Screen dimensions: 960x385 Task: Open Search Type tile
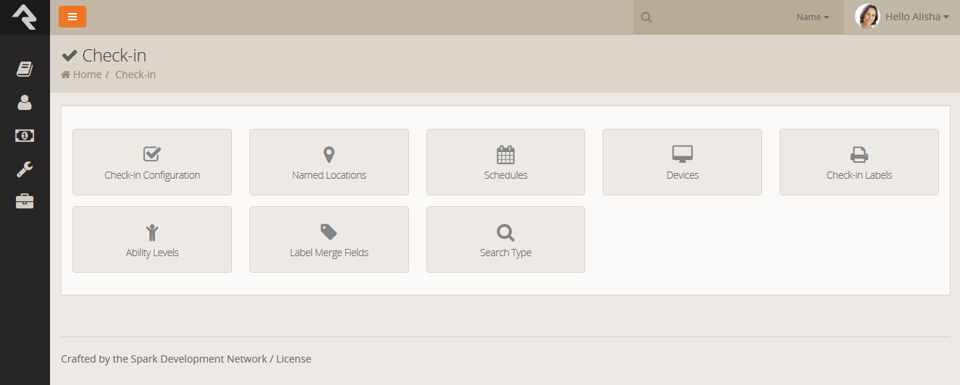(x=505, y=240)
